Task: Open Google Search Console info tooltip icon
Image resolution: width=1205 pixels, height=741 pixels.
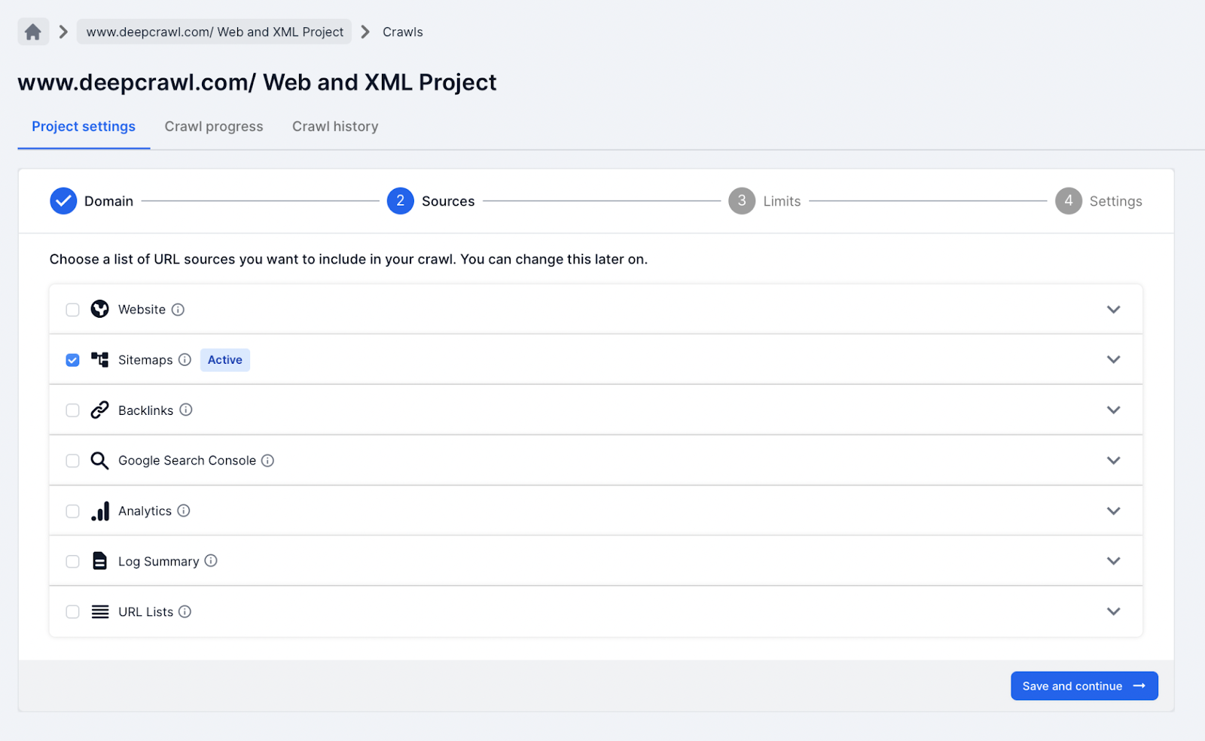Action: pyautogui.click(x=267, y=460)
